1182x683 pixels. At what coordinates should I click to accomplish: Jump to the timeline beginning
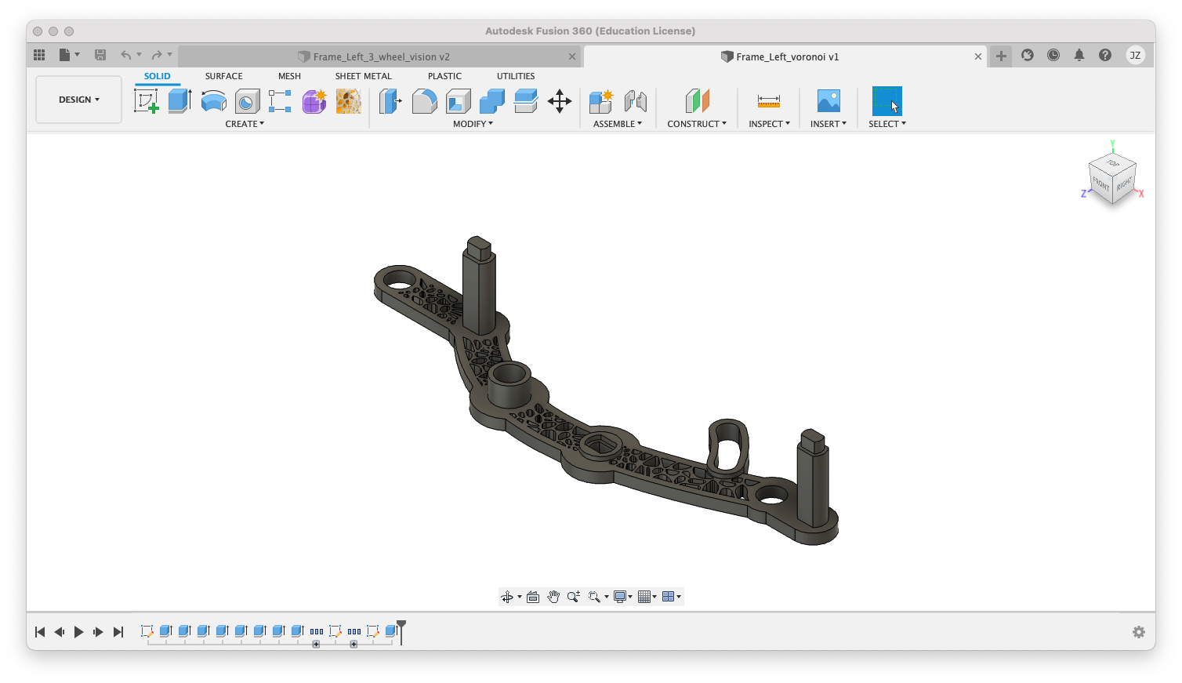[40, 632]
